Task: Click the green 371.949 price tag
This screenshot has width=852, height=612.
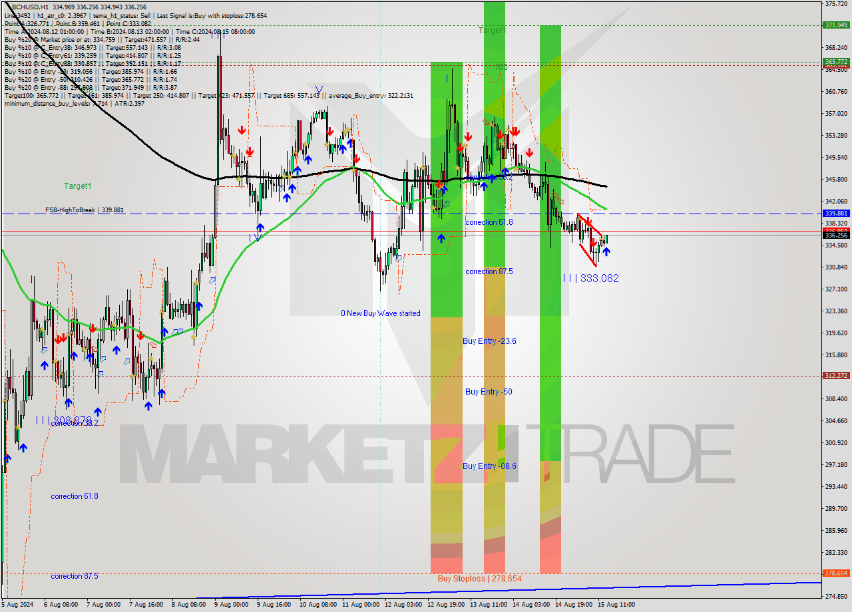Action: [x=836, y=25]
